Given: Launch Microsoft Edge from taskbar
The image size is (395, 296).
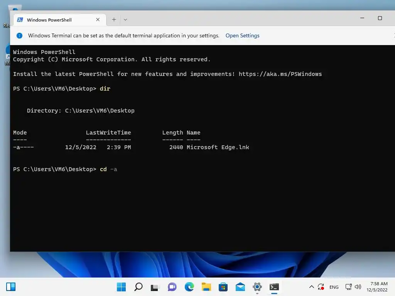Looking at the screenshot, I should coord(189,287).
